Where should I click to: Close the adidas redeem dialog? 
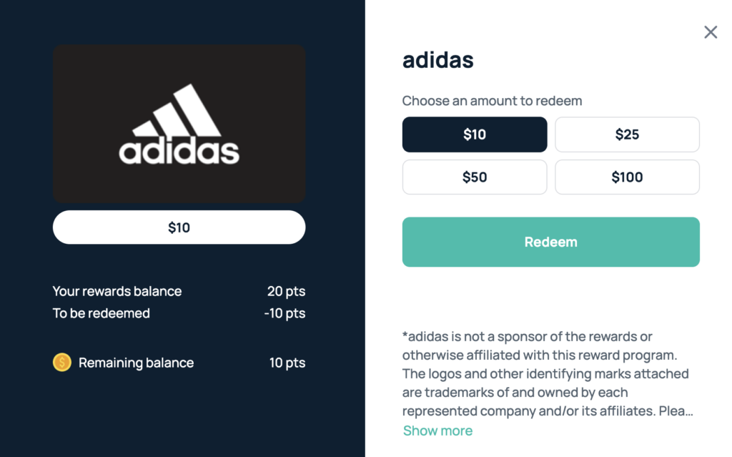(x=711, y=32)
